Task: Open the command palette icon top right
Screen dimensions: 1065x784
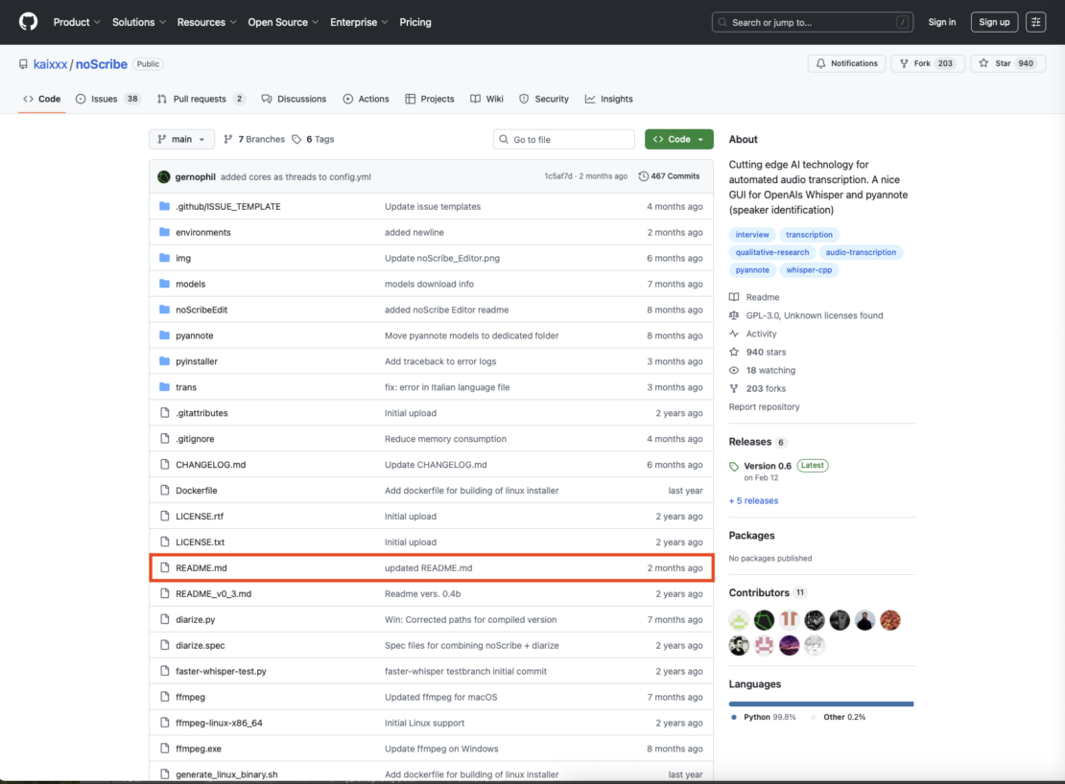Action: (x=1036, y=22)
